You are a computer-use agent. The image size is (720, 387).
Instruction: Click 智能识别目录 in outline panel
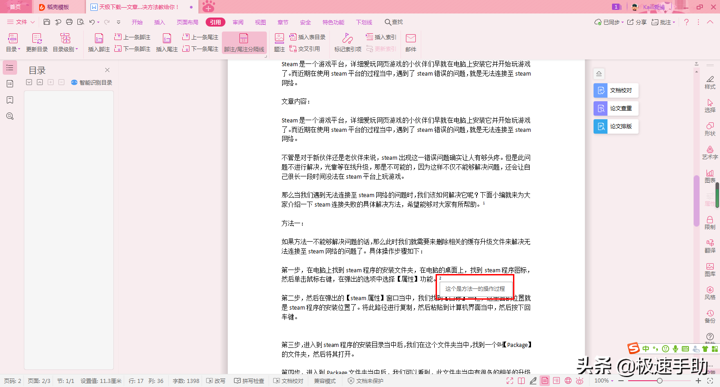[92, 82]
